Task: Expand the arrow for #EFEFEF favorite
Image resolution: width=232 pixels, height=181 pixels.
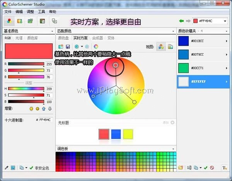Action: [227, 82]
